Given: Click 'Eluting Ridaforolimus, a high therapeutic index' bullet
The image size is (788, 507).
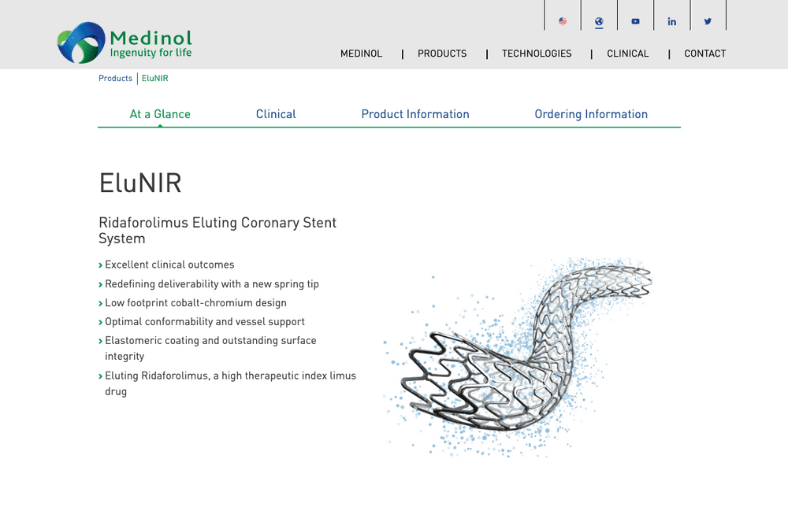Looking at the screenshot, I should point(230,383).
